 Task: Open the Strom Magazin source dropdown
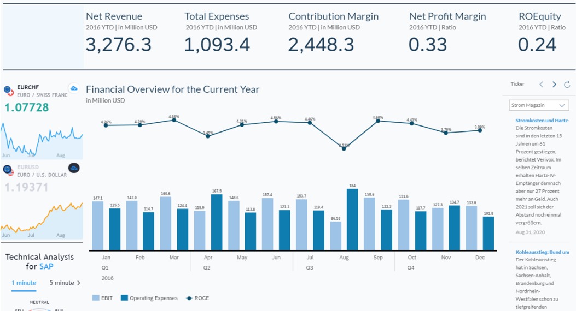539,105
